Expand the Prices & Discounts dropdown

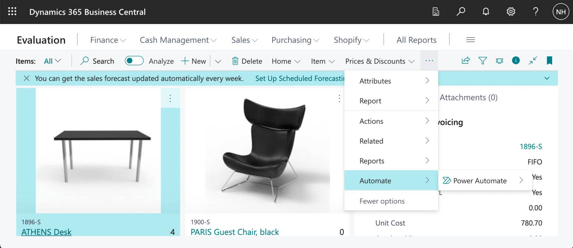(380, 61)
